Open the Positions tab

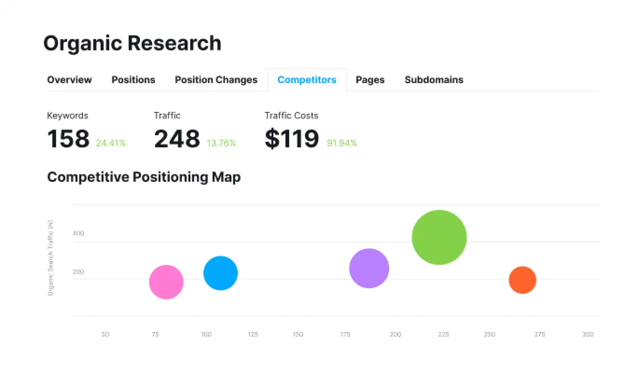[x=133, y=80]
